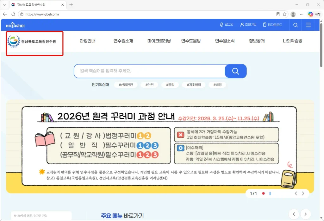
Task: Click the 경상북도교육청연수원 logo
Action: [x=32, y=41]
